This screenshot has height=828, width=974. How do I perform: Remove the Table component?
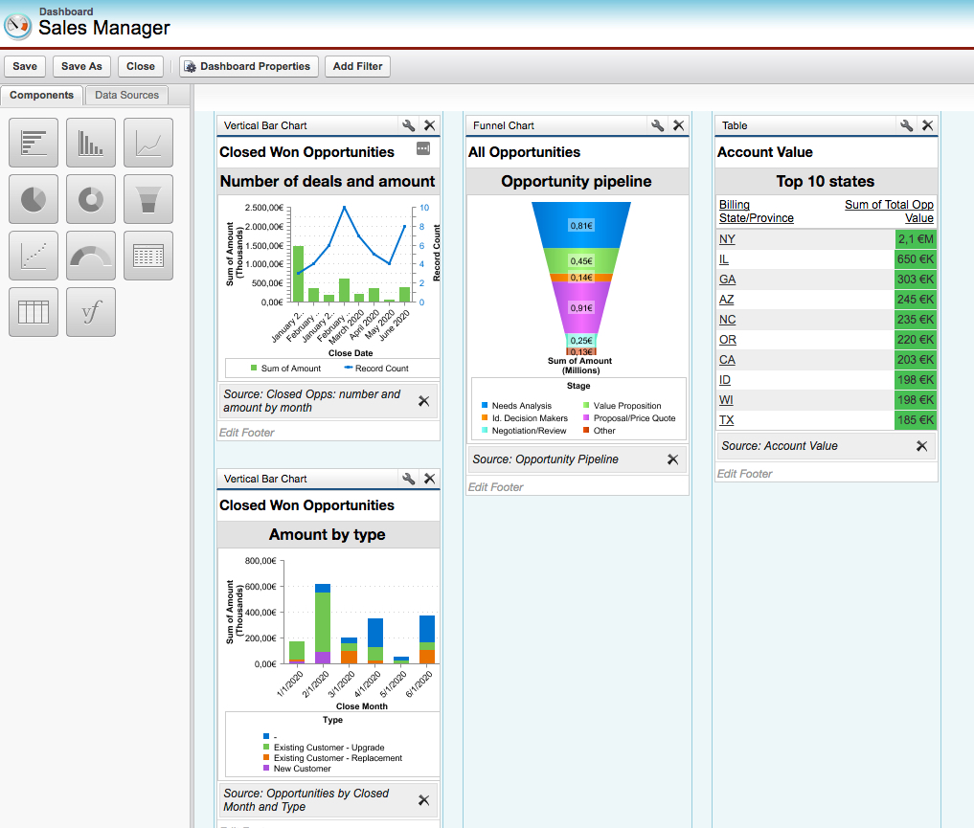coord(927,125)
